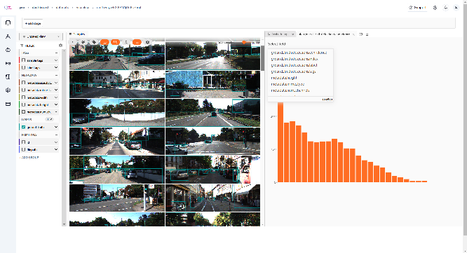
Task: Click ADD GROUP in the sidebar
Action: tap(29, 157)
